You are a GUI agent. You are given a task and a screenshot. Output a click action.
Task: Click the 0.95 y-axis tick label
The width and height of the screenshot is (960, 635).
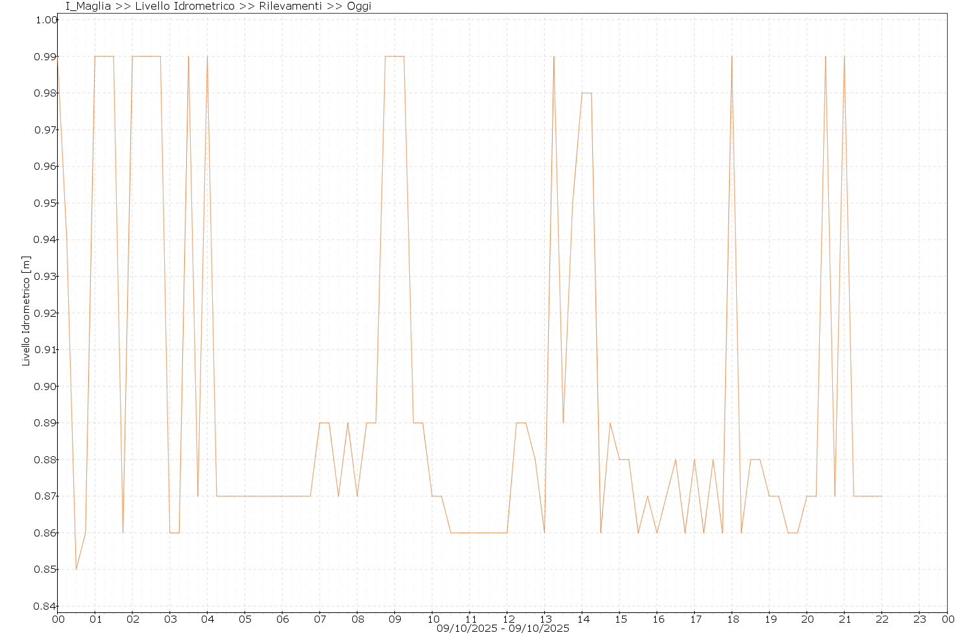(x=45, y=203)
